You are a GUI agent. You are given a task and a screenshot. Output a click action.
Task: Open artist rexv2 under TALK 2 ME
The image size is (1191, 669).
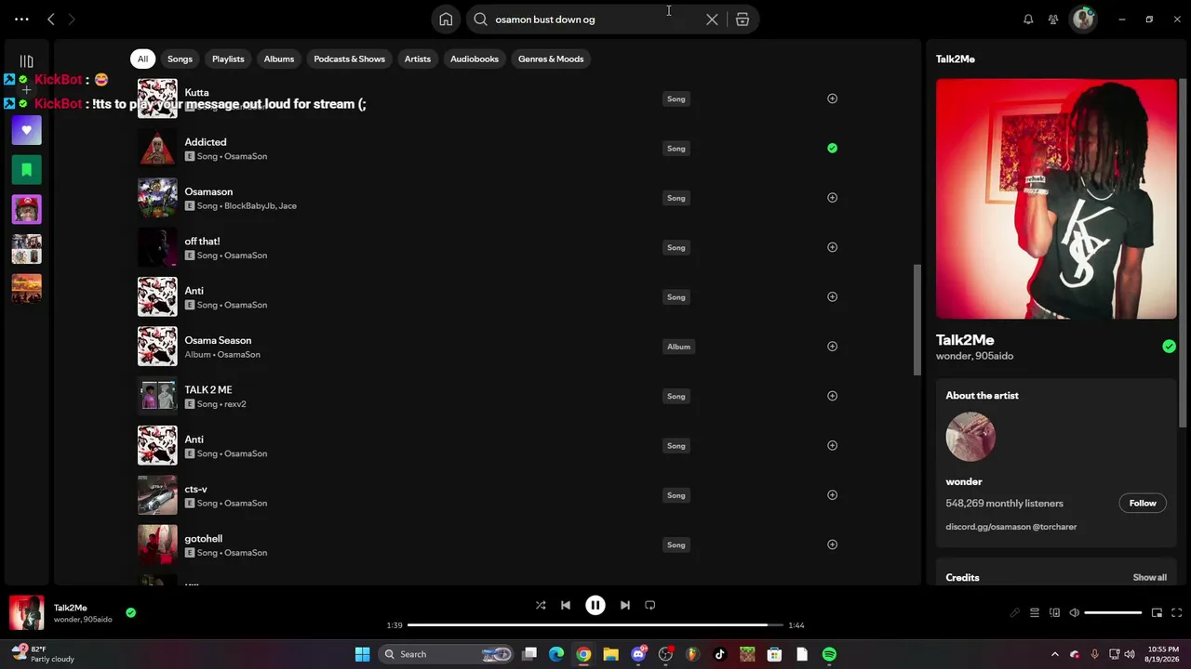coord(233,404)
